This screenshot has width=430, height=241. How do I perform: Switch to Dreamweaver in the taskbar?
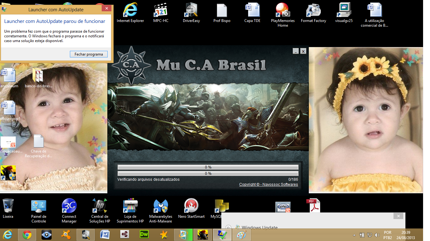click(x=144, y=235)
